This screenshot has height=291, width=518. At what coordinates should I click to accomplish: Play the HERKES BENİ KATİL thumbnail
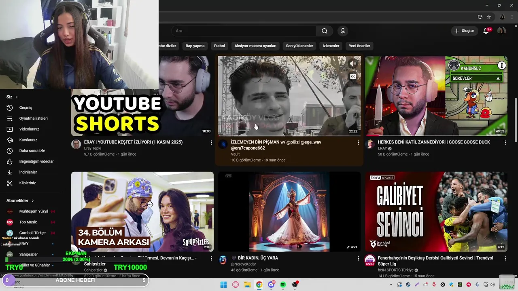tap(436, 96)
